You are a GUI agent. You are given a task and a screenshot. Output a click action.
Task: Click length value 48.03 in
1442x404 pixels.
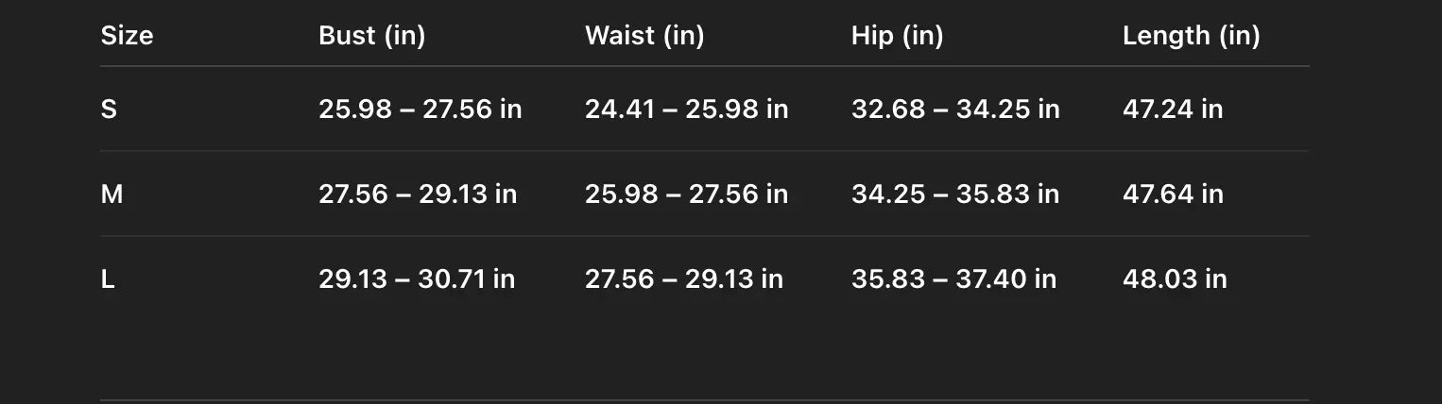[x=1175, y=279]
